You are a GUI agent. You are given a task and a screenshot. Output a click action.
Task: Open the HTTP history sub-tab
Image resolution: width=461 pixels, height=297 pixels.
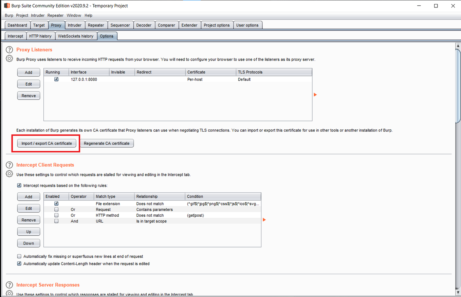40,36
